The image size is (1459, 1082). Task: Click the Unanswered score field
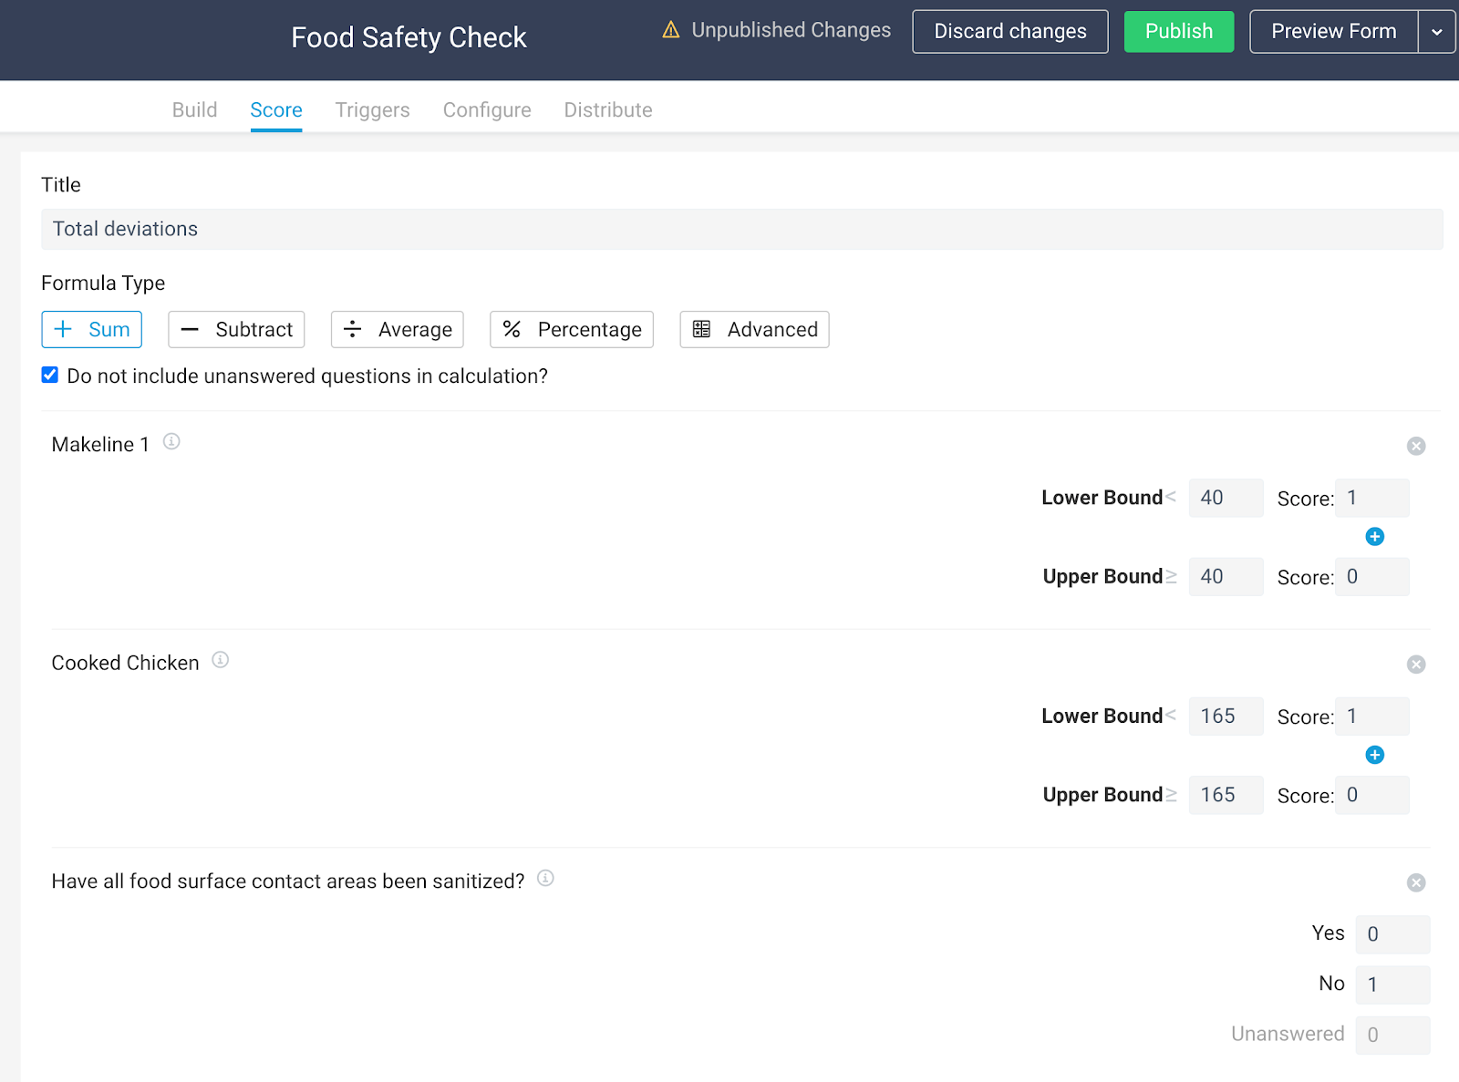coord(1393,1035)
